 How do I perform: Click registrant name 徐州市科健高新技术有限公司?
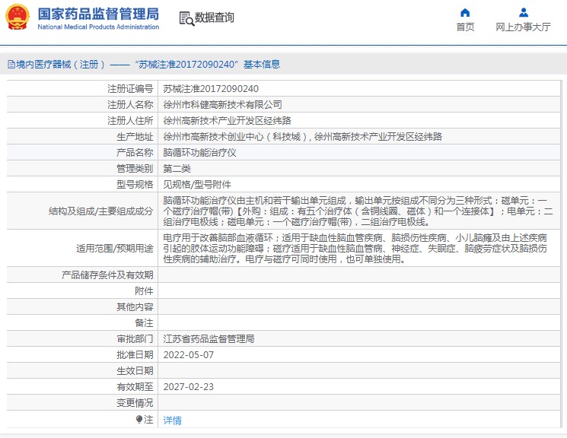click(x=222, y=104)
